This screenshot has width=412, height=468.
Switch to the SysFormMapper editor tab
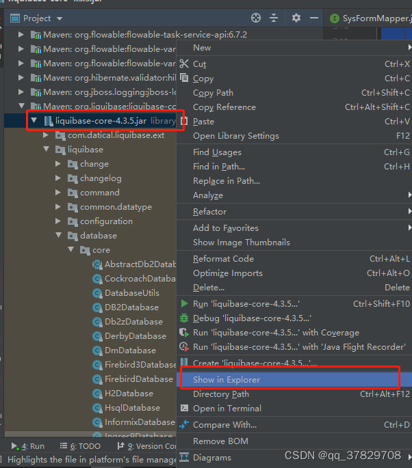[x=371, y=18]
